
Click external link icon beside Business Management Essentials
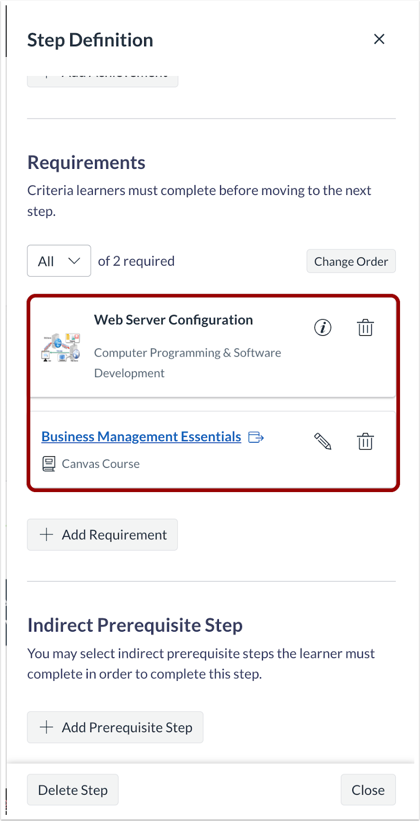256,437
